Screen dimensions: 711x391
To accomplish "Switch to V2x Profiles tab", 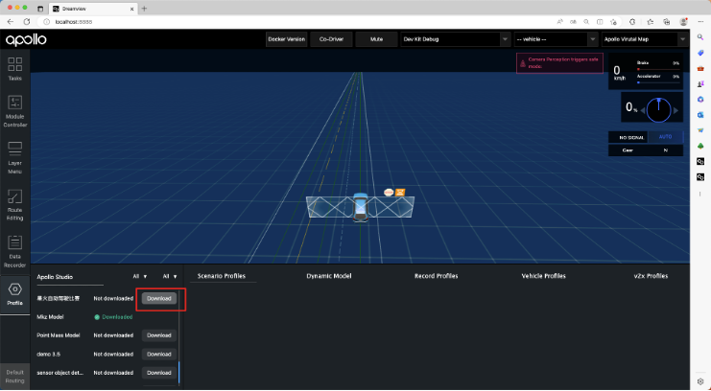I will coord(651,276).
